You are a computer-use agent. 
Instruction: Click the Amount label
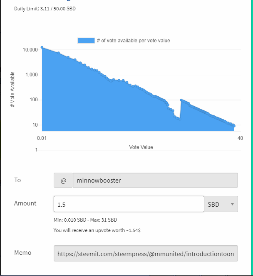[25, 203]
